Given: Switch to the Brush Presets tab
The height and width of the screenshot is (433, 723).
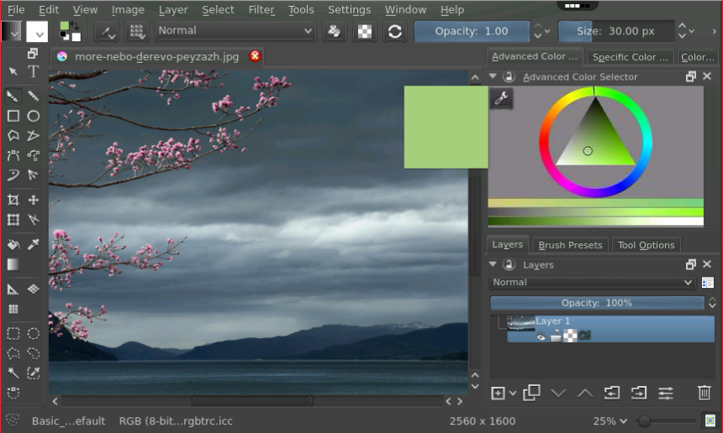Looking at the screenshot, I should 570,245.
